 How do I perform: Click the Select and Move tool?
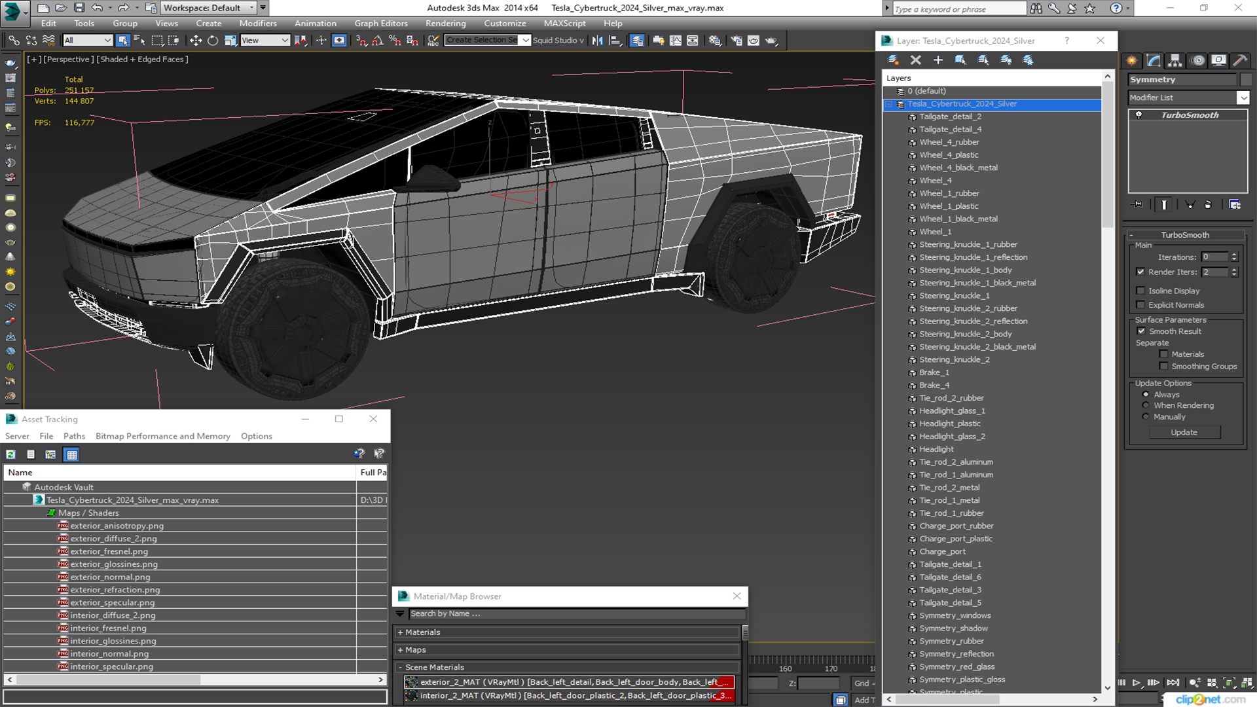point(196,41)
